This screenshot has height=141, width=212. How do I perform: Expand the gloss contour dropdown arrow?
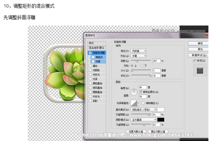[138, 103]
